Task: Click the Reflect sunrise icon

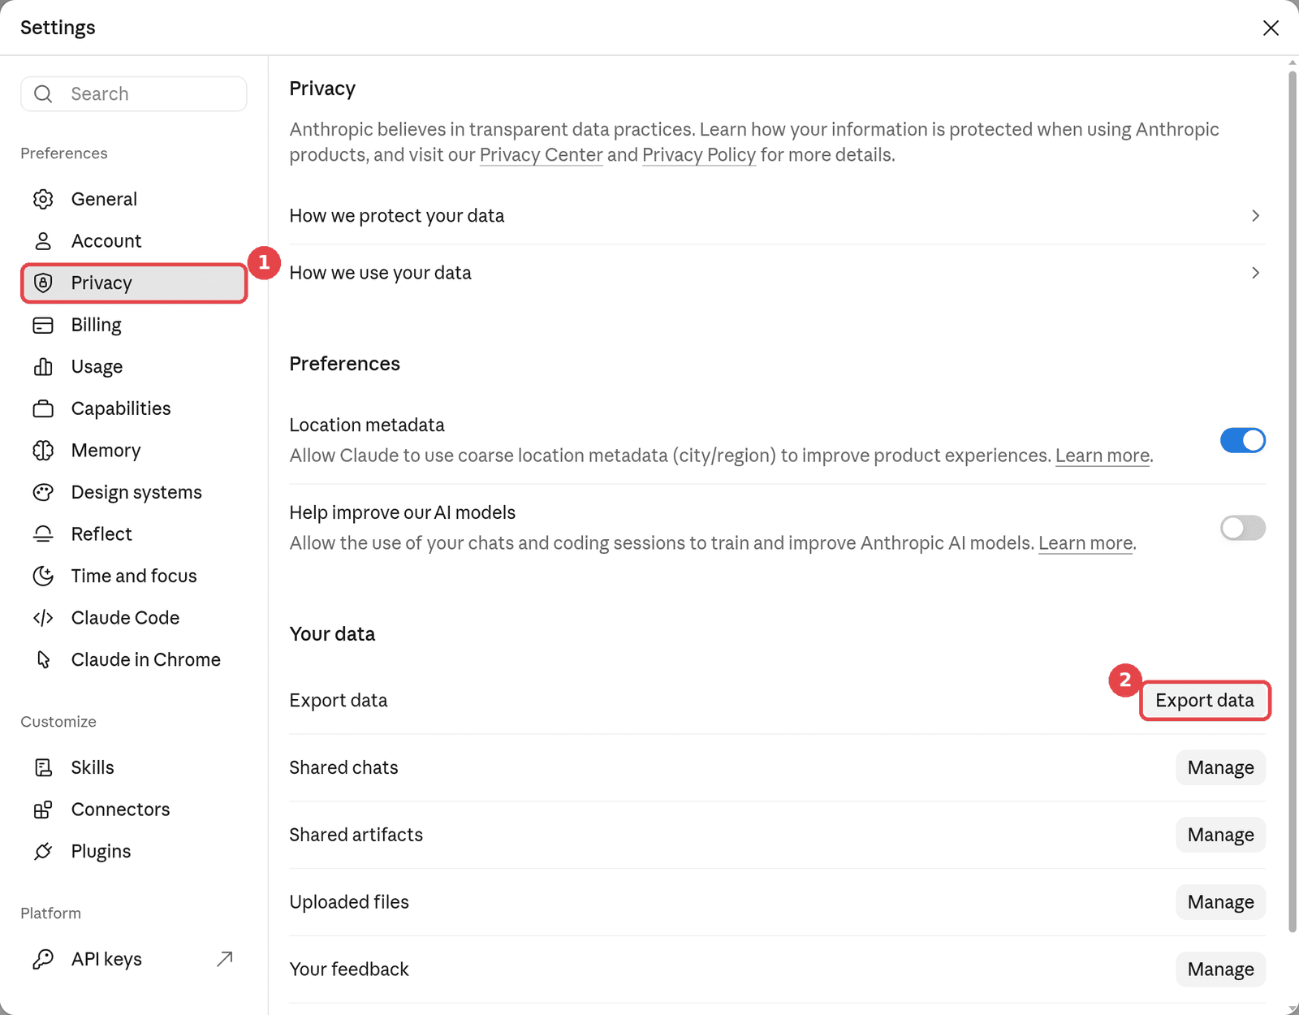Action: [x=43, y=534]
